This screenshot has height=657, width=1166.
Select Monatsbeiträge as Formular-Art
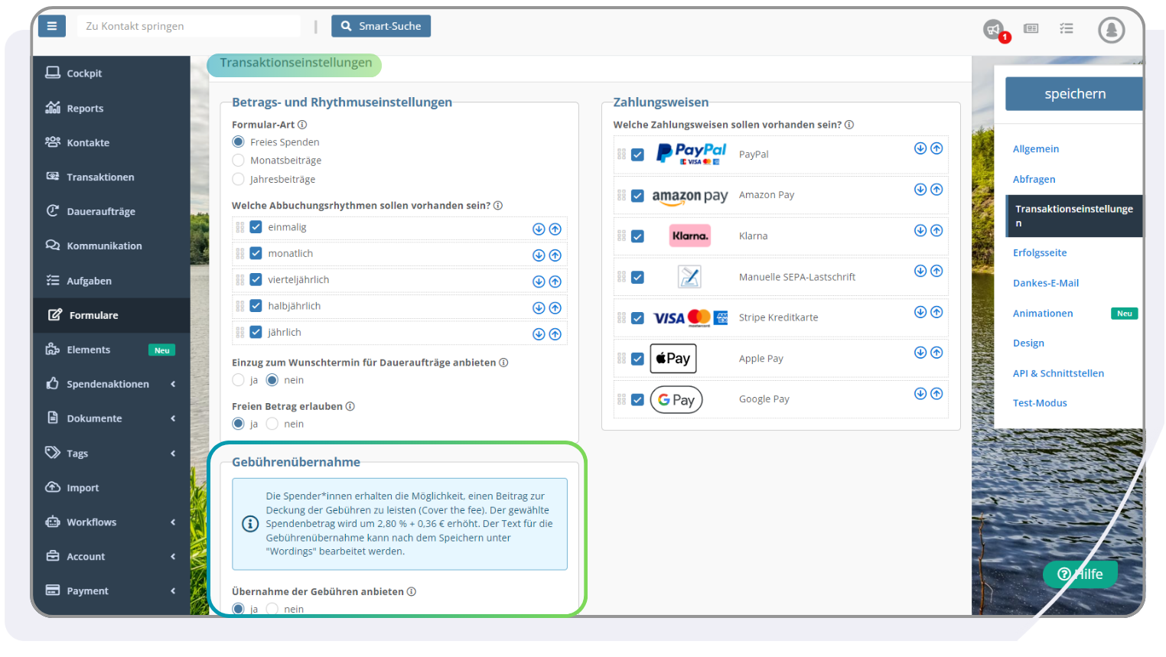click(x=238, y=160)
